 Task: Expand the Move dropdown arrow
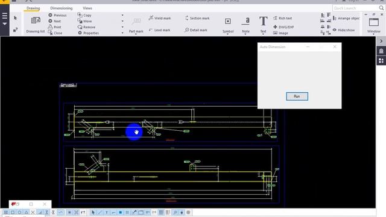click(122, 21)
